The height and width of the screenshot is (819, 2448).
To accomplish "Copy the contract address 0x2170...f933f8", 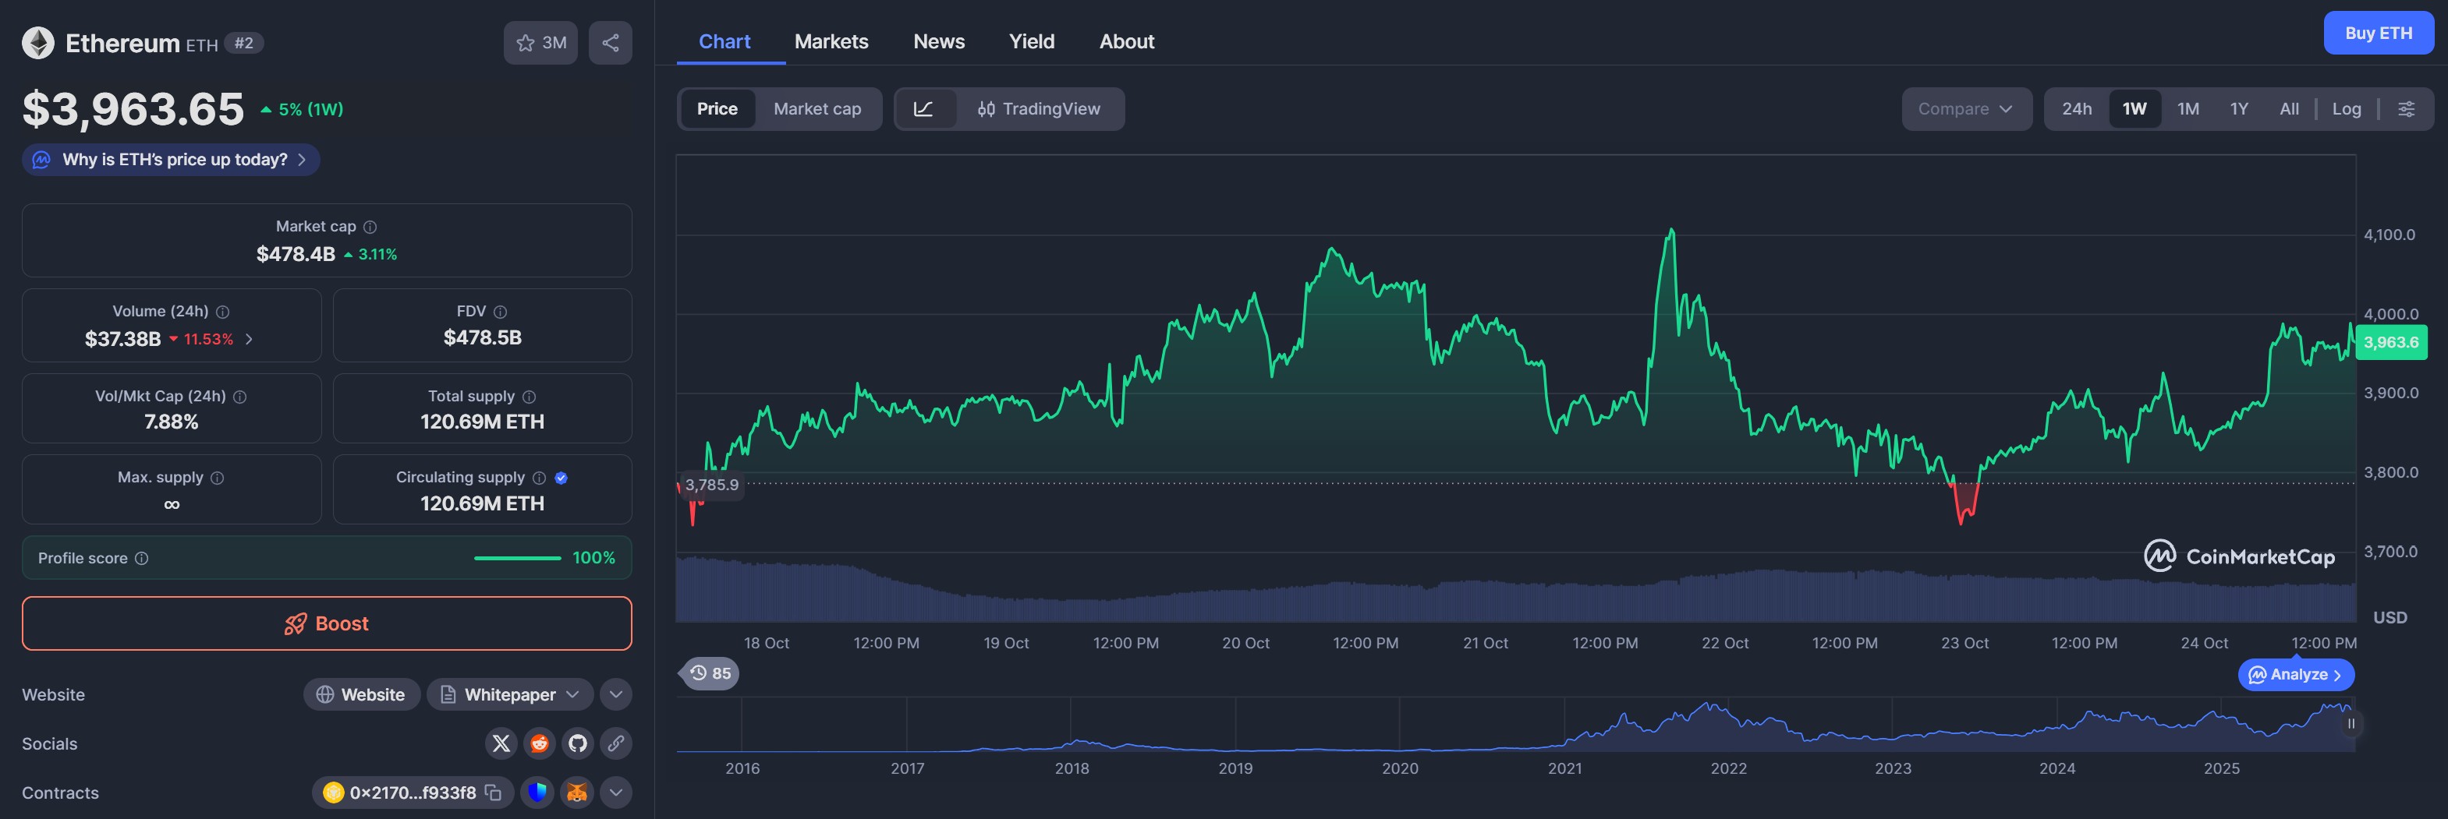I will tap(493, 793).
